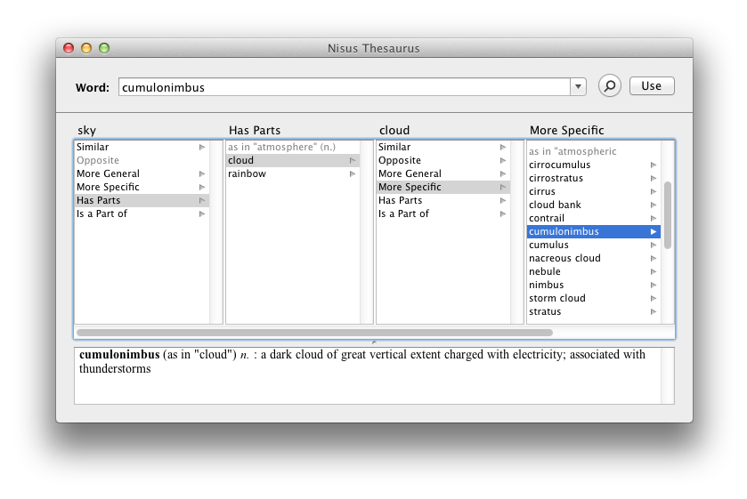Select More General in the sky column

point(142,173)
